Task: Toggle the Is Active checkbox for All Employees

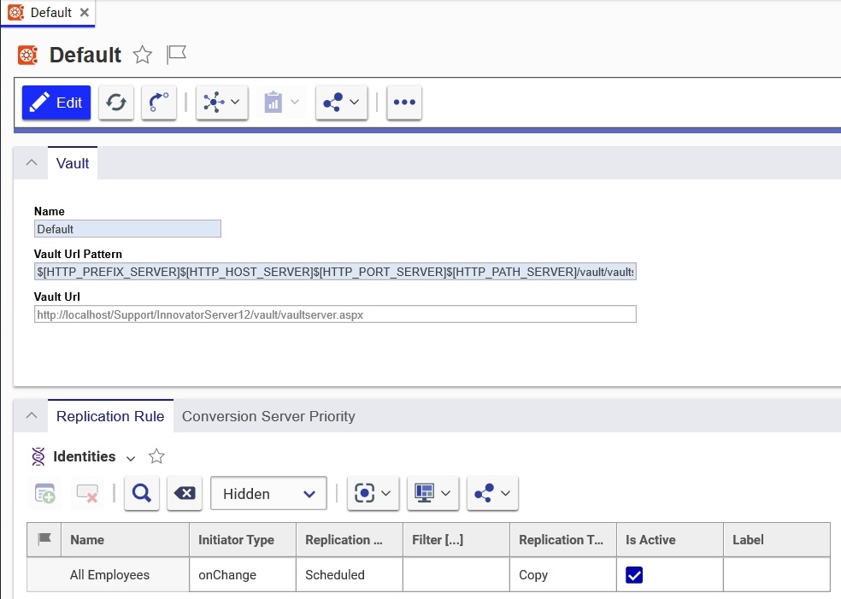Action: [x=634, y=575]
